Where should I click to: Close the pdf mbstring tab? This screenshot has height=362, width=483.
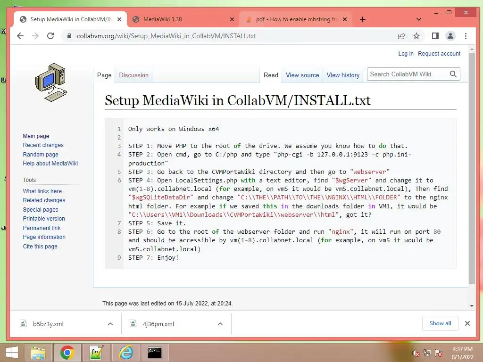[345, 19]
